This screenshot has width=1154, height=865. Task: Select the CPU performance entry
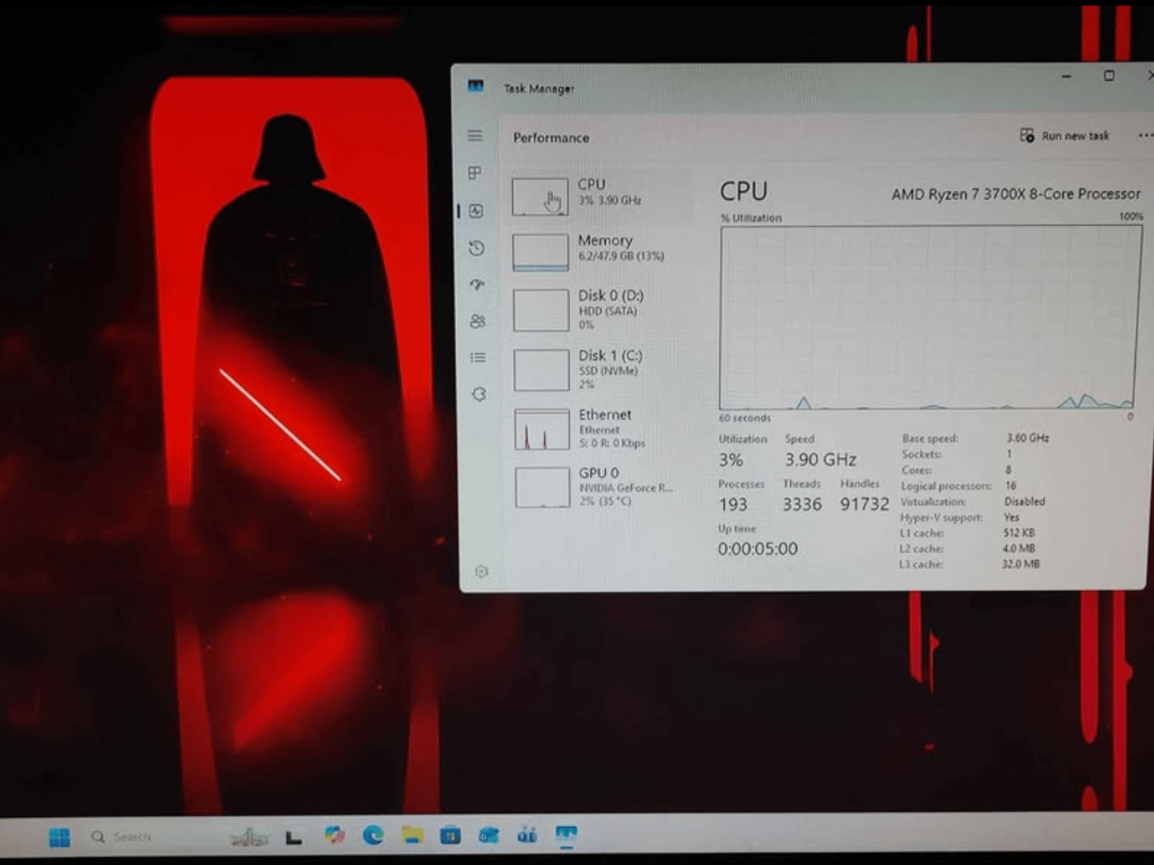[601, 196]
